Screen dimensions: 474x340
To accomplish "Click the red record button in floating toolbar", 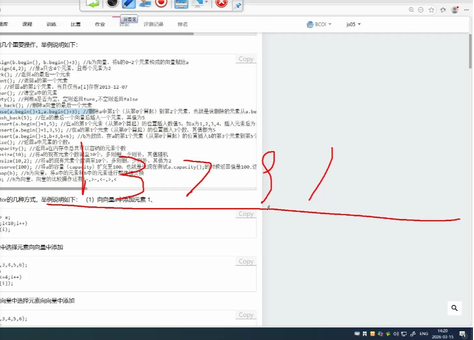I will (x=161, y=3).
